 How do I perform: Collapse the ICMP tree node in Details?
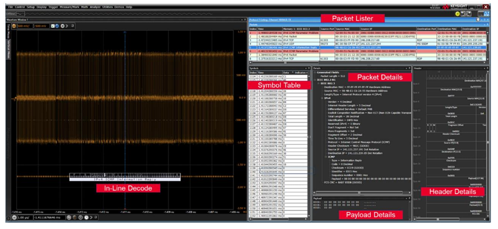(x=326, y=156)
